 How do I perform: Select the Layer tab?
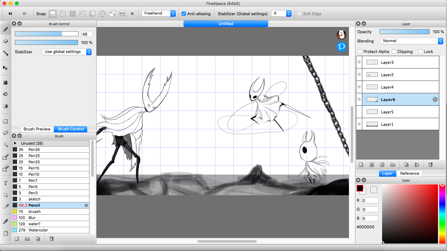(387, 174)
